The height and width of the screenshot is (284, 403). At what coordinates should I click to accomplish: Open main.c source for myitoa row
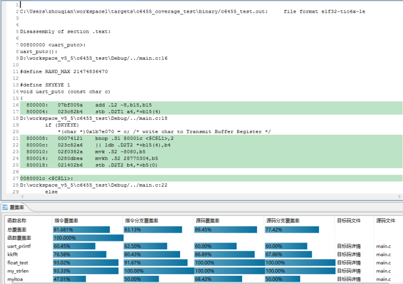384,279
